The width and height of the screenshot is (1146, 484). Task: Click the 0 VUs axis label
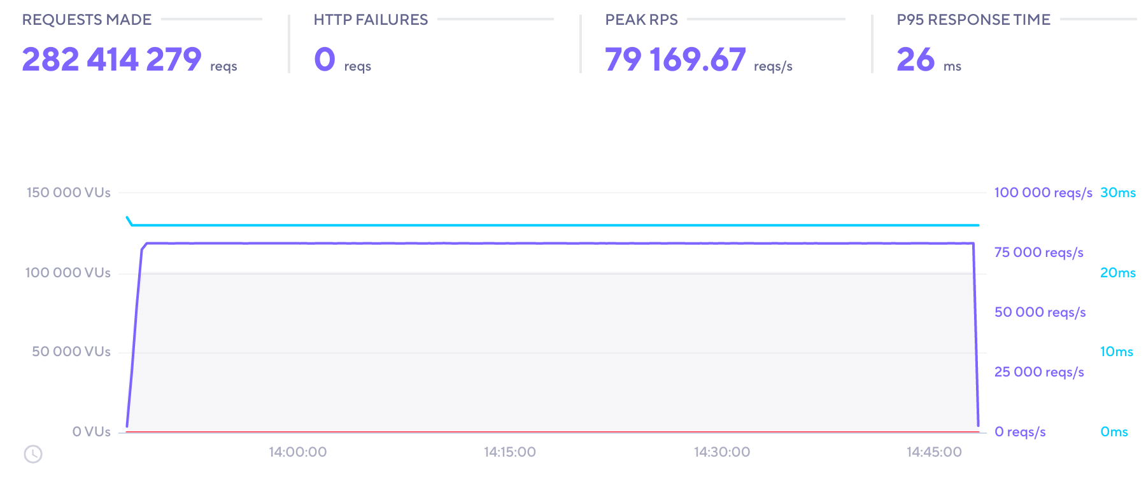pos(92,432)
